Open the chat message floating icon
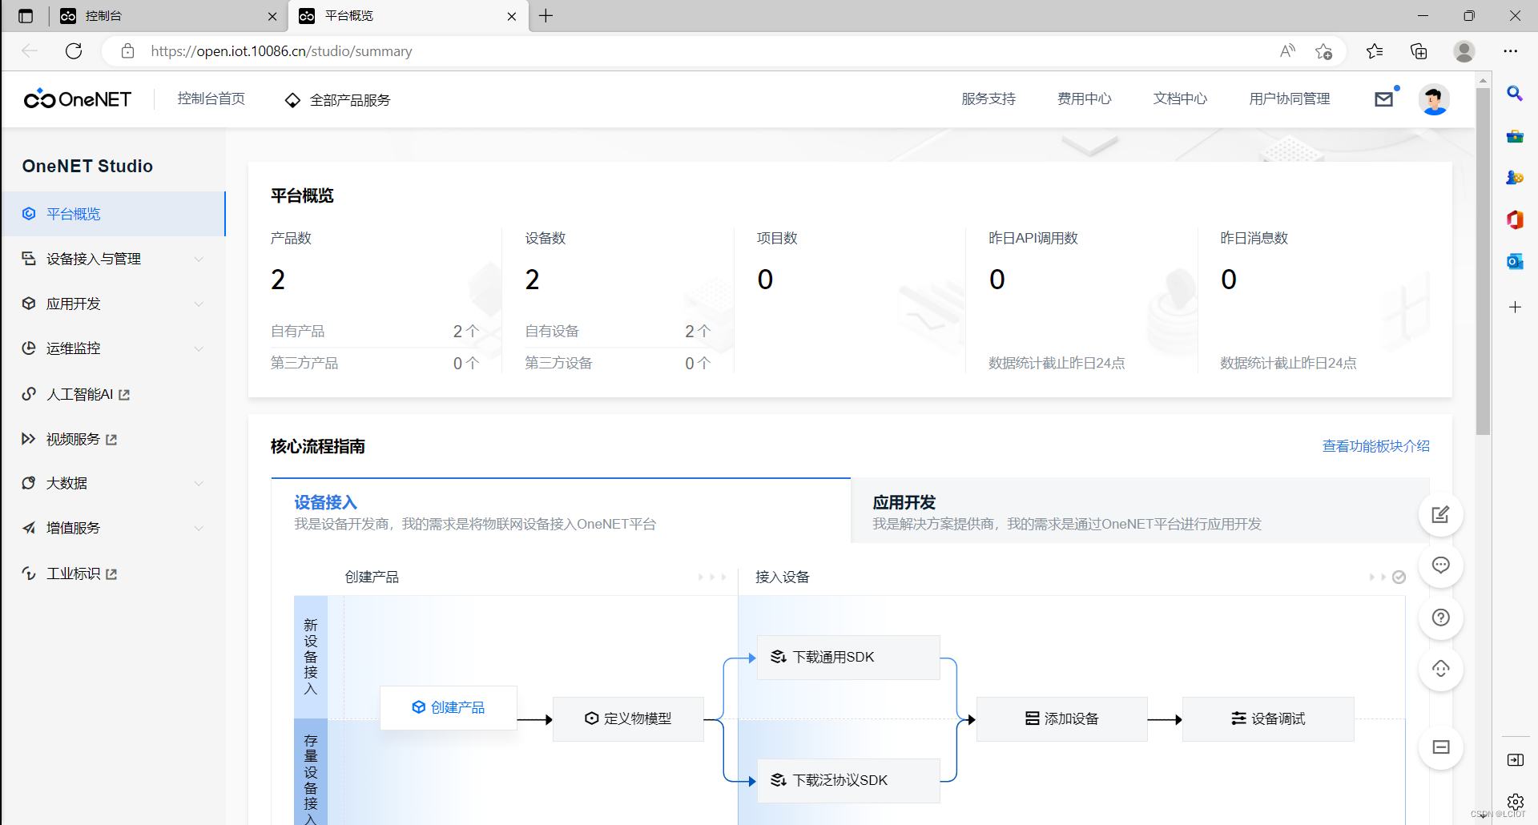The width and height of the screenshot is (1538, 825). [x=1440, y=565]
